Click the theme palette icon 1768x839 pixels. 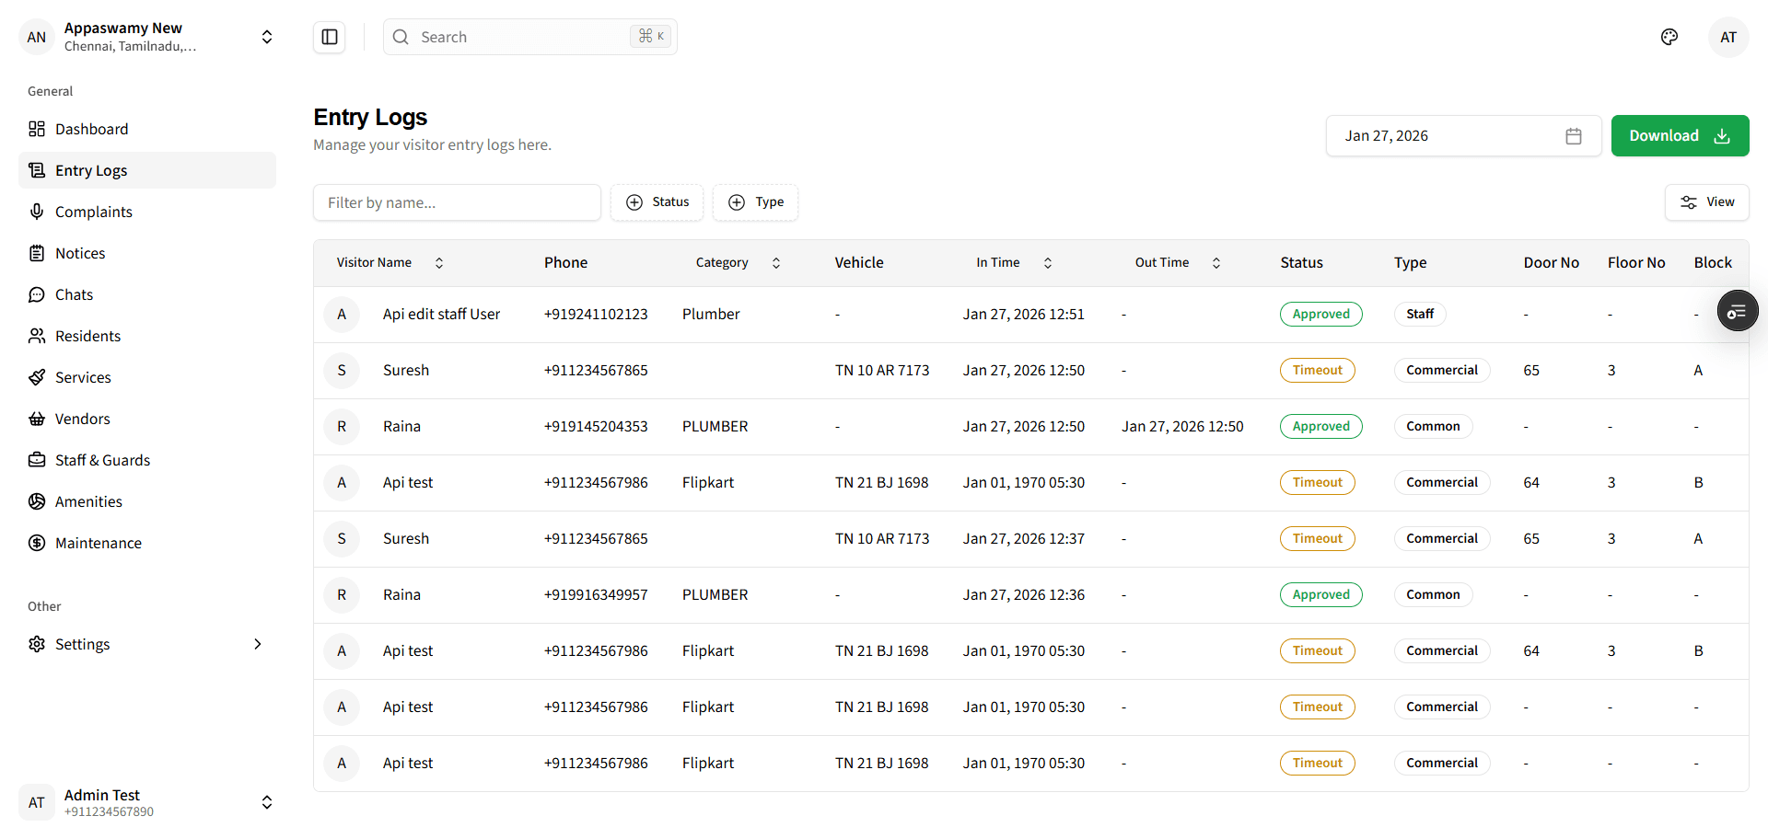(1669, 37)
